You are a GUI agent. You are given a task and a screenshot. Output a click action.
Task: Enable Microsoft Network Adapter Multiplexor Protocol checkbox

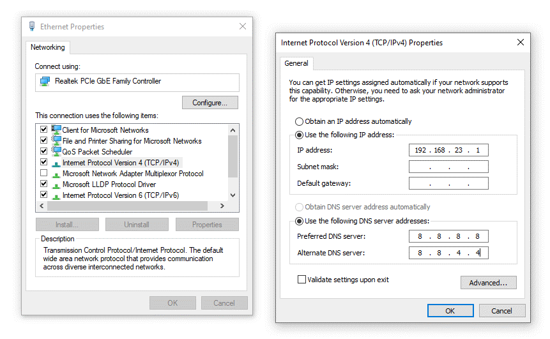[43, 174]
